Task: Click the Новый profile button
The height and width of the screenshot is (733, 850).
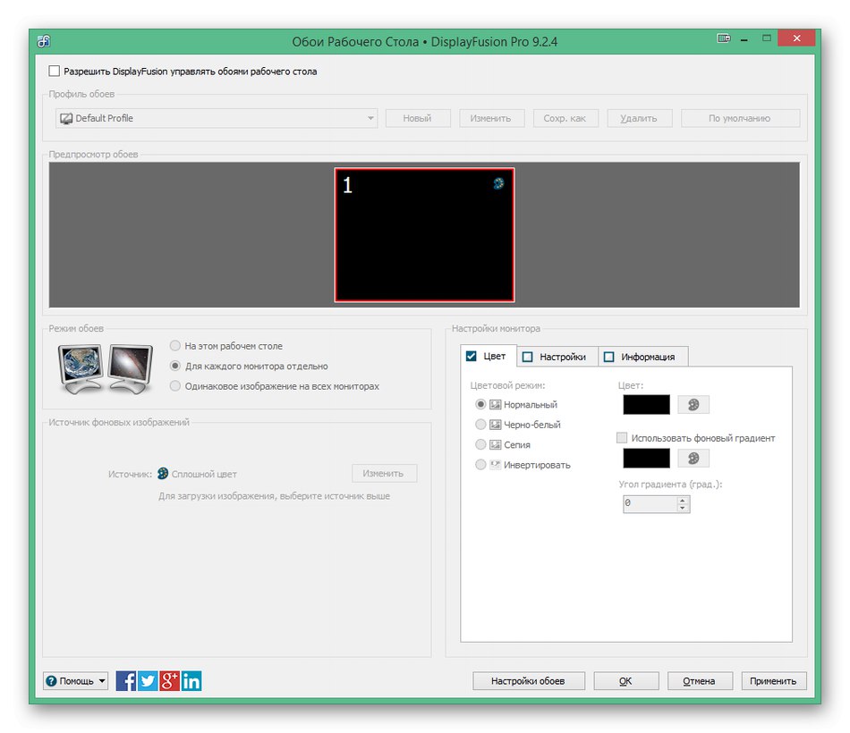Action: pyautogui.click(x=418, y=118)
